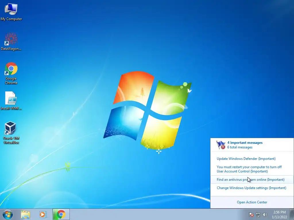Screen dimensions: 294x220
Task: Open the Windows Start menu orb
Action: click(x=8, y=214)
